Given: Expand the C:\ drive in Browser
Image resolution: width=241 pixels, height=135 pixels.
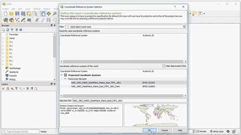Looking at the screenshot, I should pos(3,42).
